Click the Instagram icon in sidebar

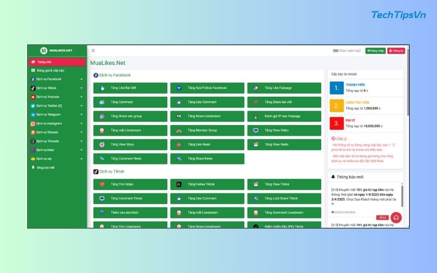pos(33,124)
